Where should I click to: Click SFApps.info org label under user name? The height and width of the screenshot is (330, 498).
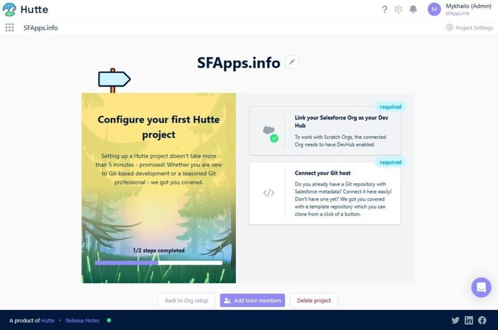(458, 13)
